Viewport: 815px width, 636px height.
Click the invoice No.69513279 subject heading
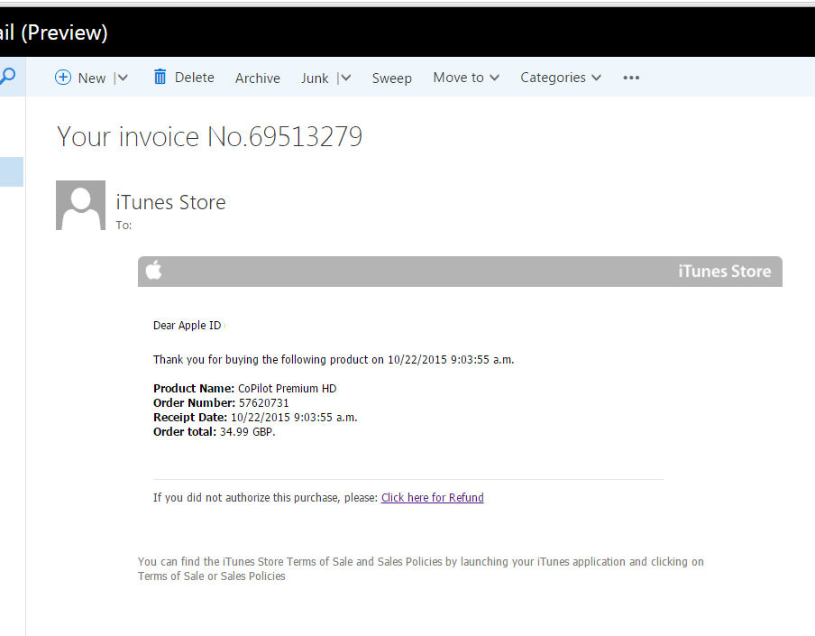point(209,136)
